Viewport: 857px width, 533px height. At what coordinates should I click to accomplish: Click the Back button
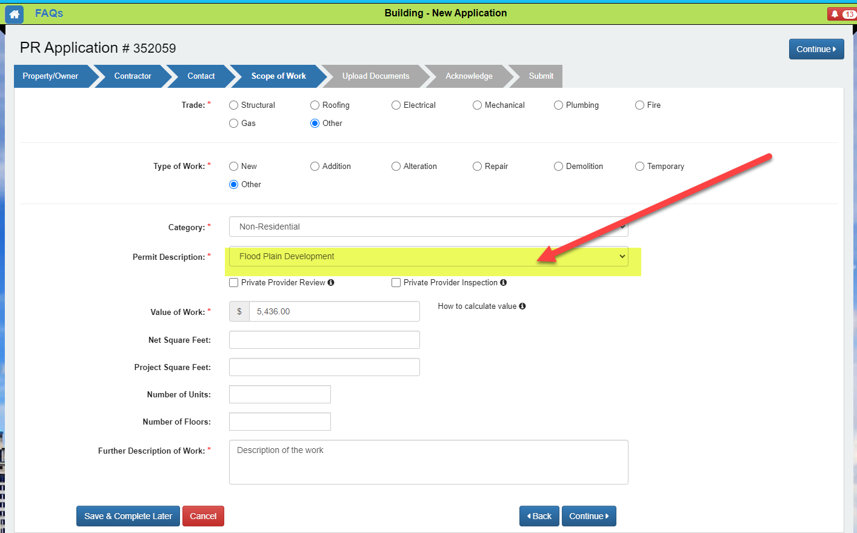[539, 516]
